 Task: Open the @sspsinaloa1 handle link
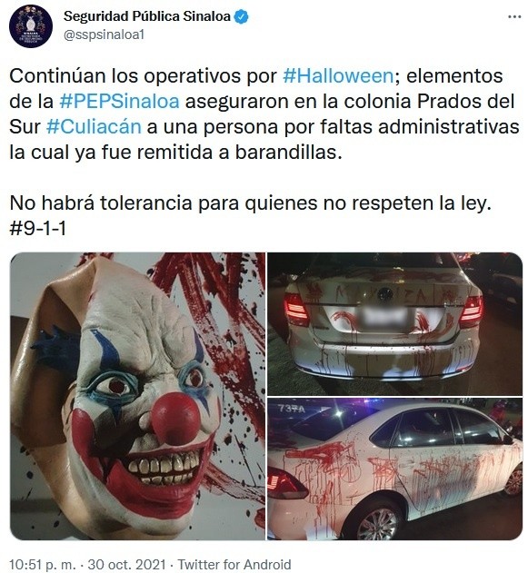[104, 35]
